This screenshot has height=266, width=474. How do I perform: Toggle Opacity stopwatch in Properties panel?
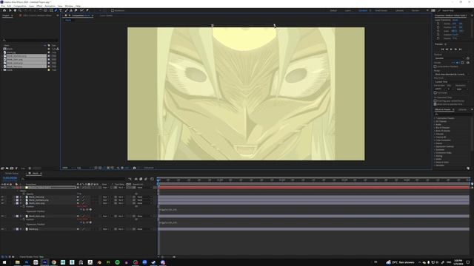(x=438, y=38)
